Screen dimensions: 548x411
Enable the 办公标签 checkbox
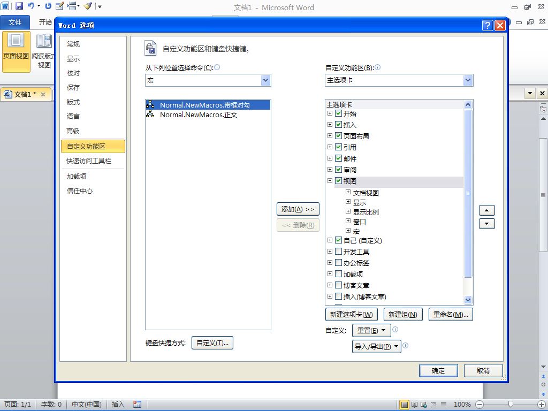coord(338,262)
